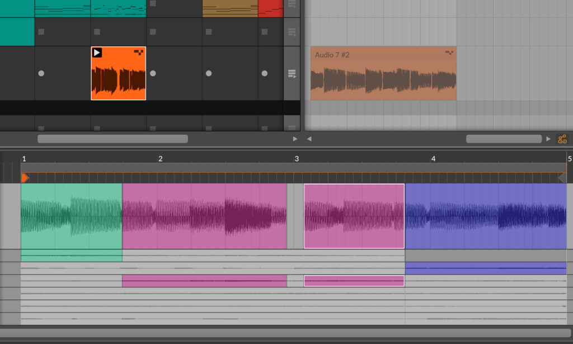The width and height of the screenshot is (573, 344).
Task: Click comping icon on the orange launcher clip
Action: tap(139, 52)
